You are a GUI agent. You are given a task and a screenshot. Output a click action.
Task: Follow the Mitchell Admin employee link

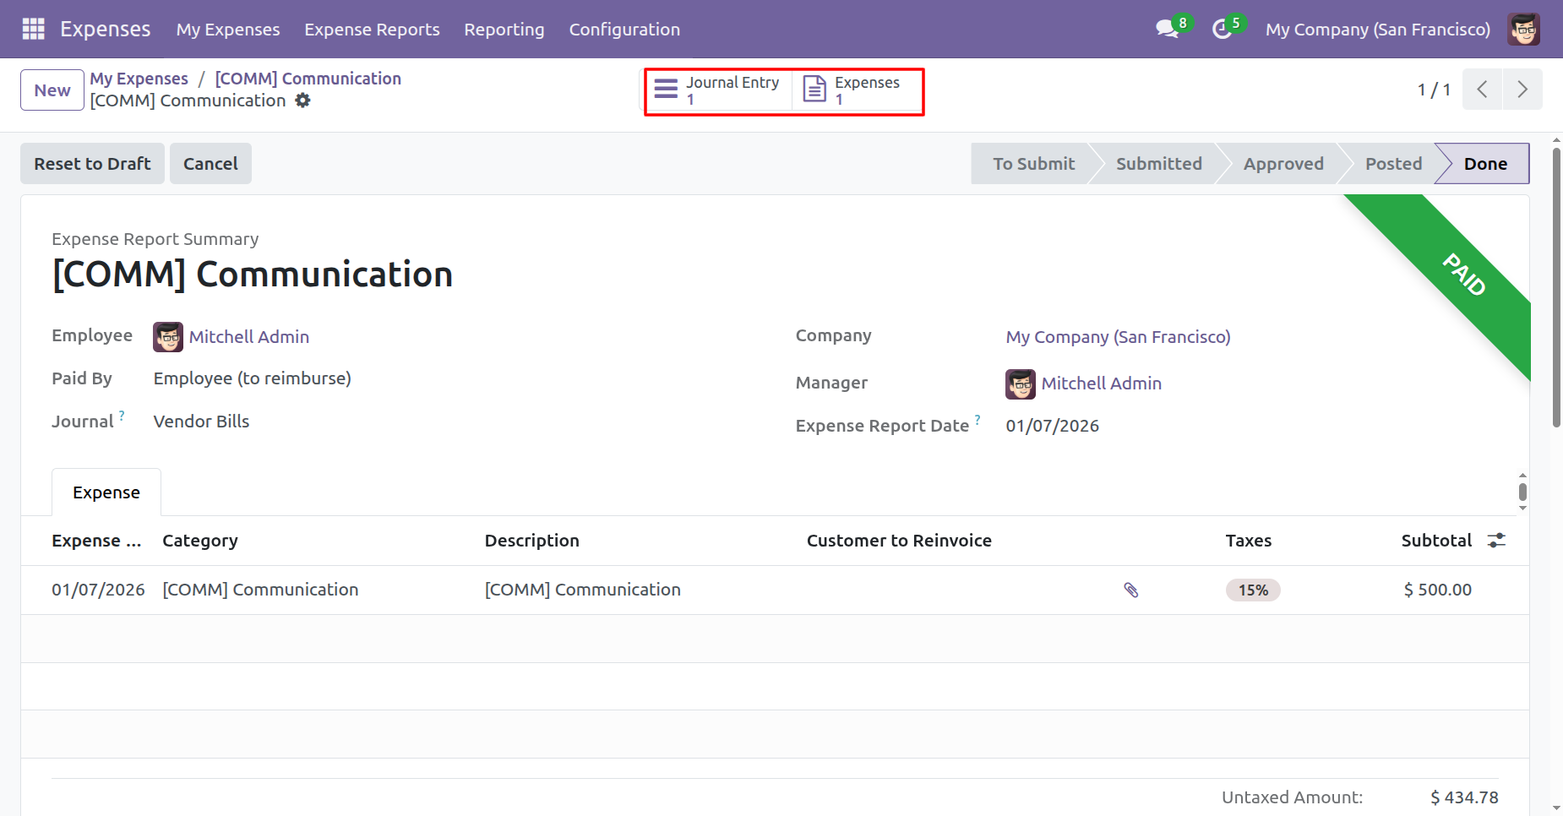tap(248, 337)
